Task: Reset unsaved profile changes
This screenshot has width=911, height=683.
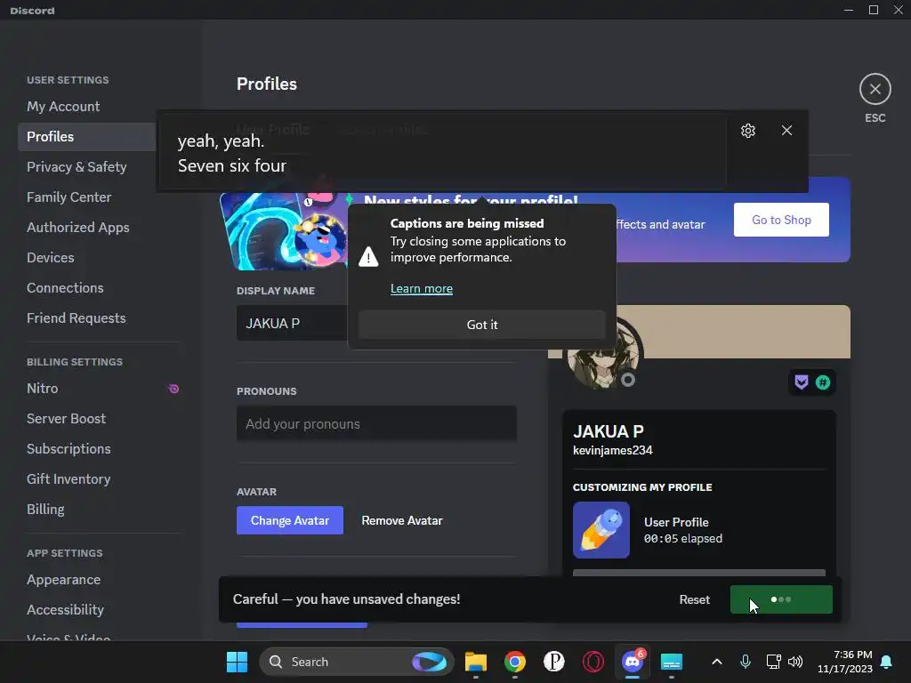Action: (694, 599)
